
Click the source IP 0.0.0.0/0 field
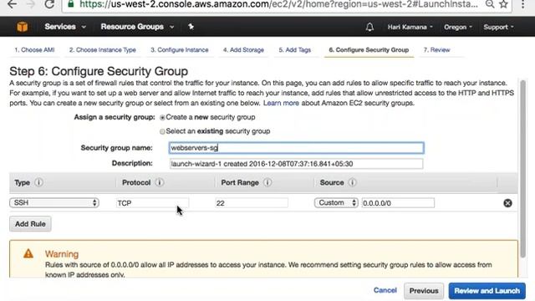(x=398, y=203)
